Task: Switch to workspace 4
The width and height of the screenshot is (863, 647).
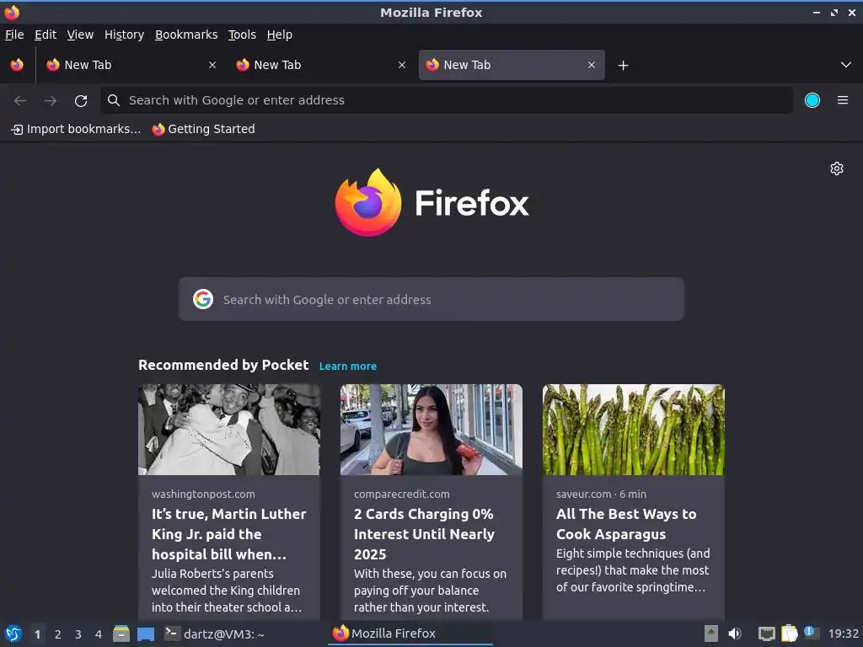Action: coord(99,634)
